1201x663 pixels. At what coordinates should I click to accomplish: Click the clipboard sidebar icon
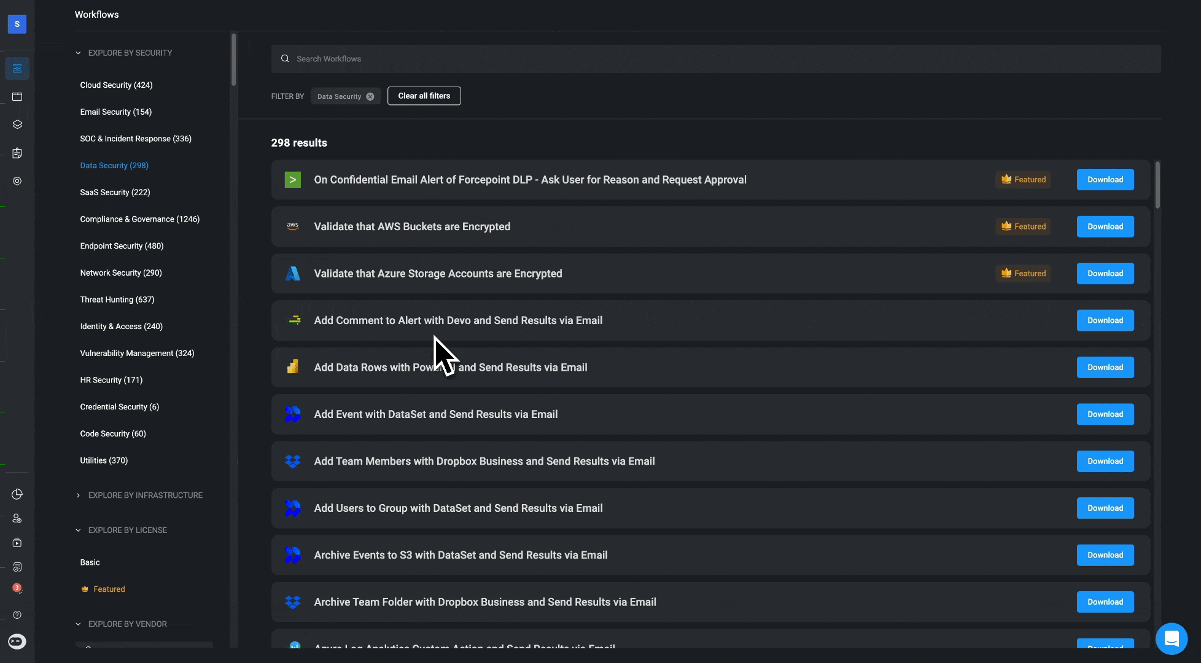[17, 153]
